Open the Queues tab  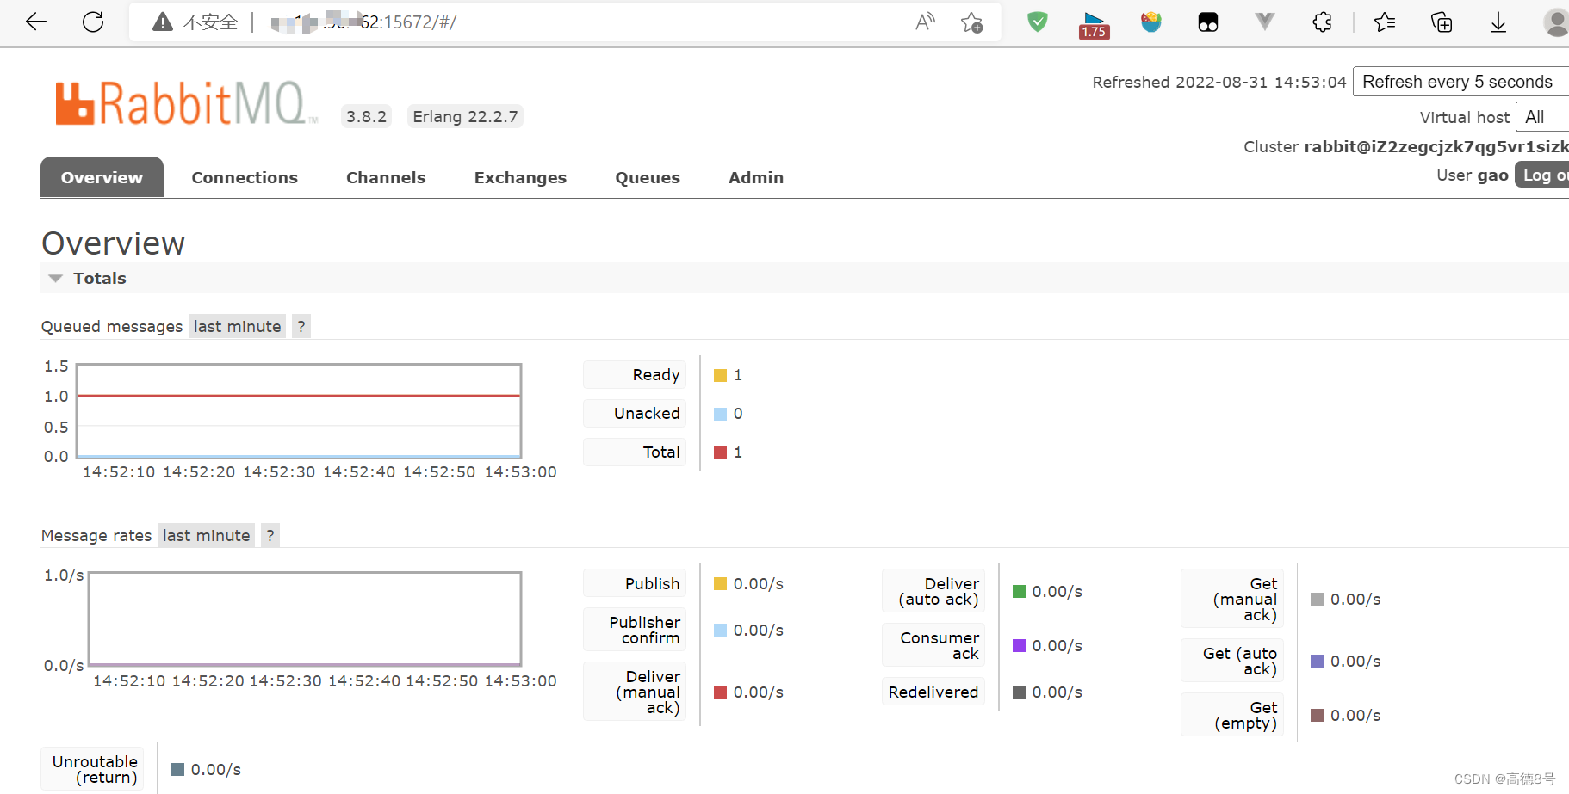click(x=648, y=177)
